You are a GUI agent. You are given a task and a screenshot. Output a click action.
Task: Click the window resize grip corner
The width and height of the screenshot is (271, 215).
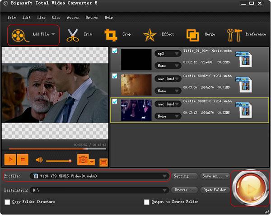coord(267,211)
